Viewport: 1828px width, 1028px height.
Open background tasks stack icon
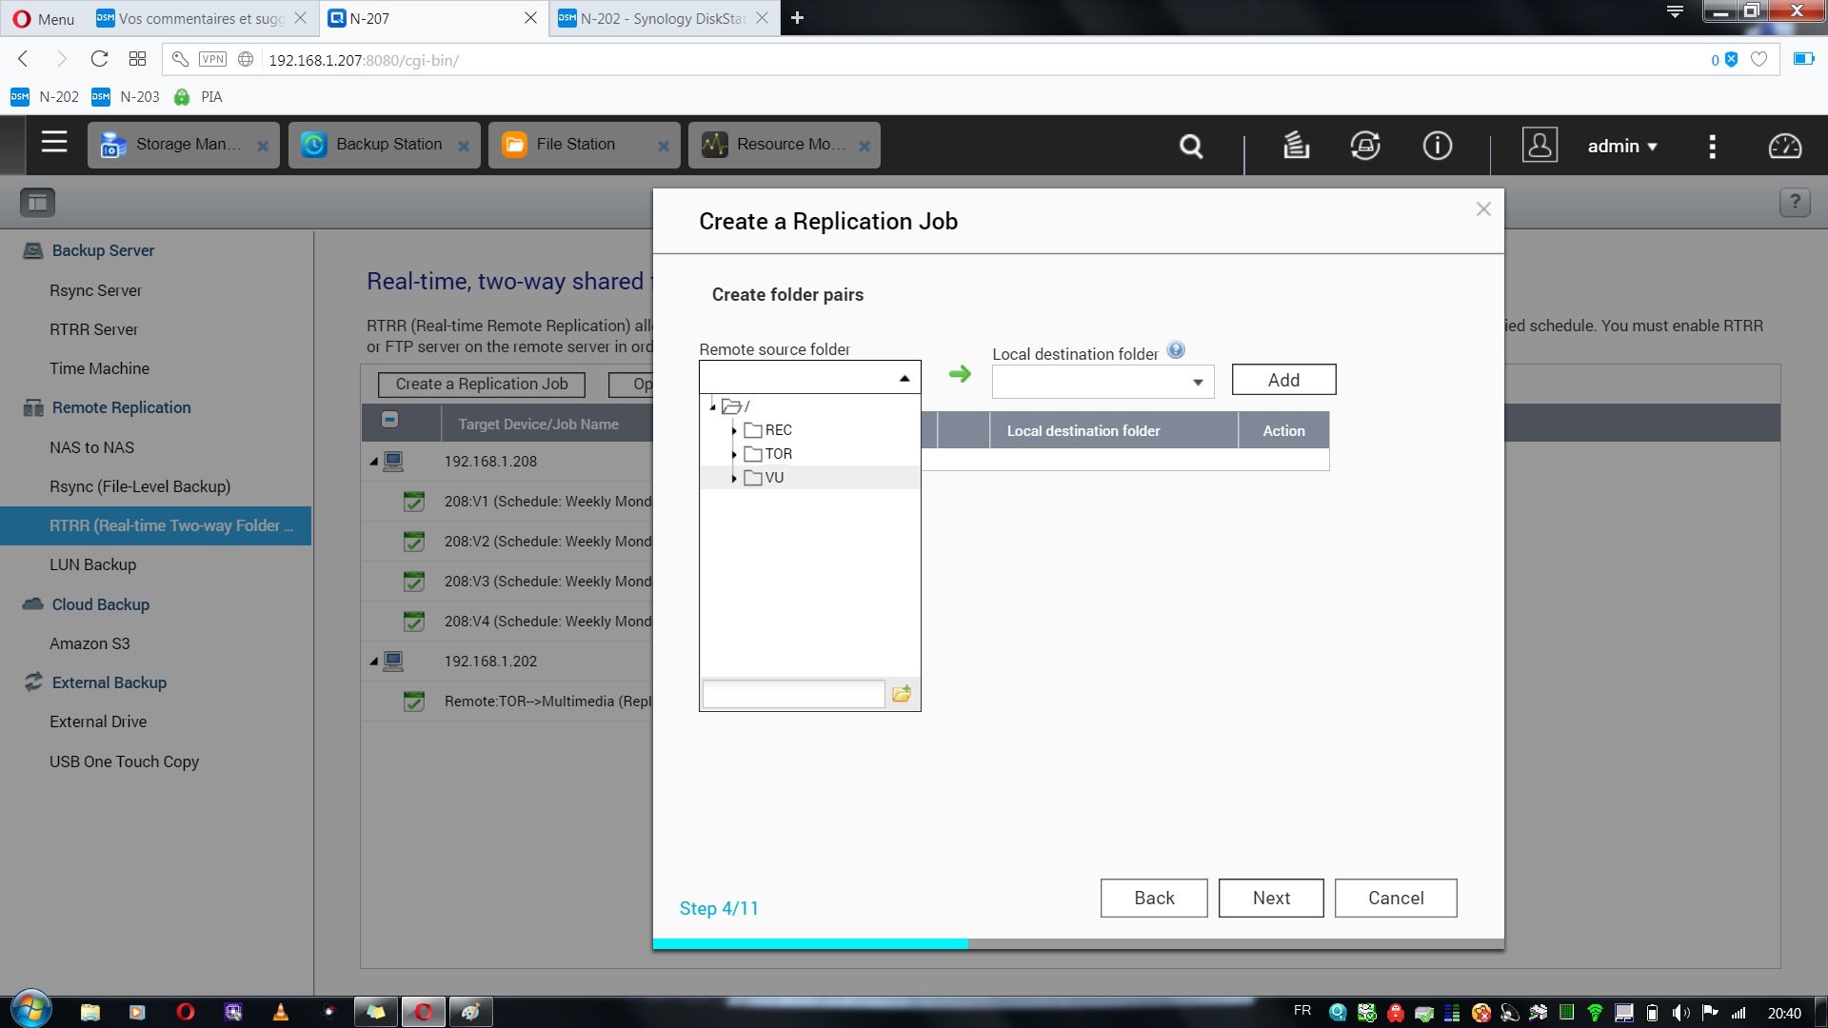pos(1296,146)
